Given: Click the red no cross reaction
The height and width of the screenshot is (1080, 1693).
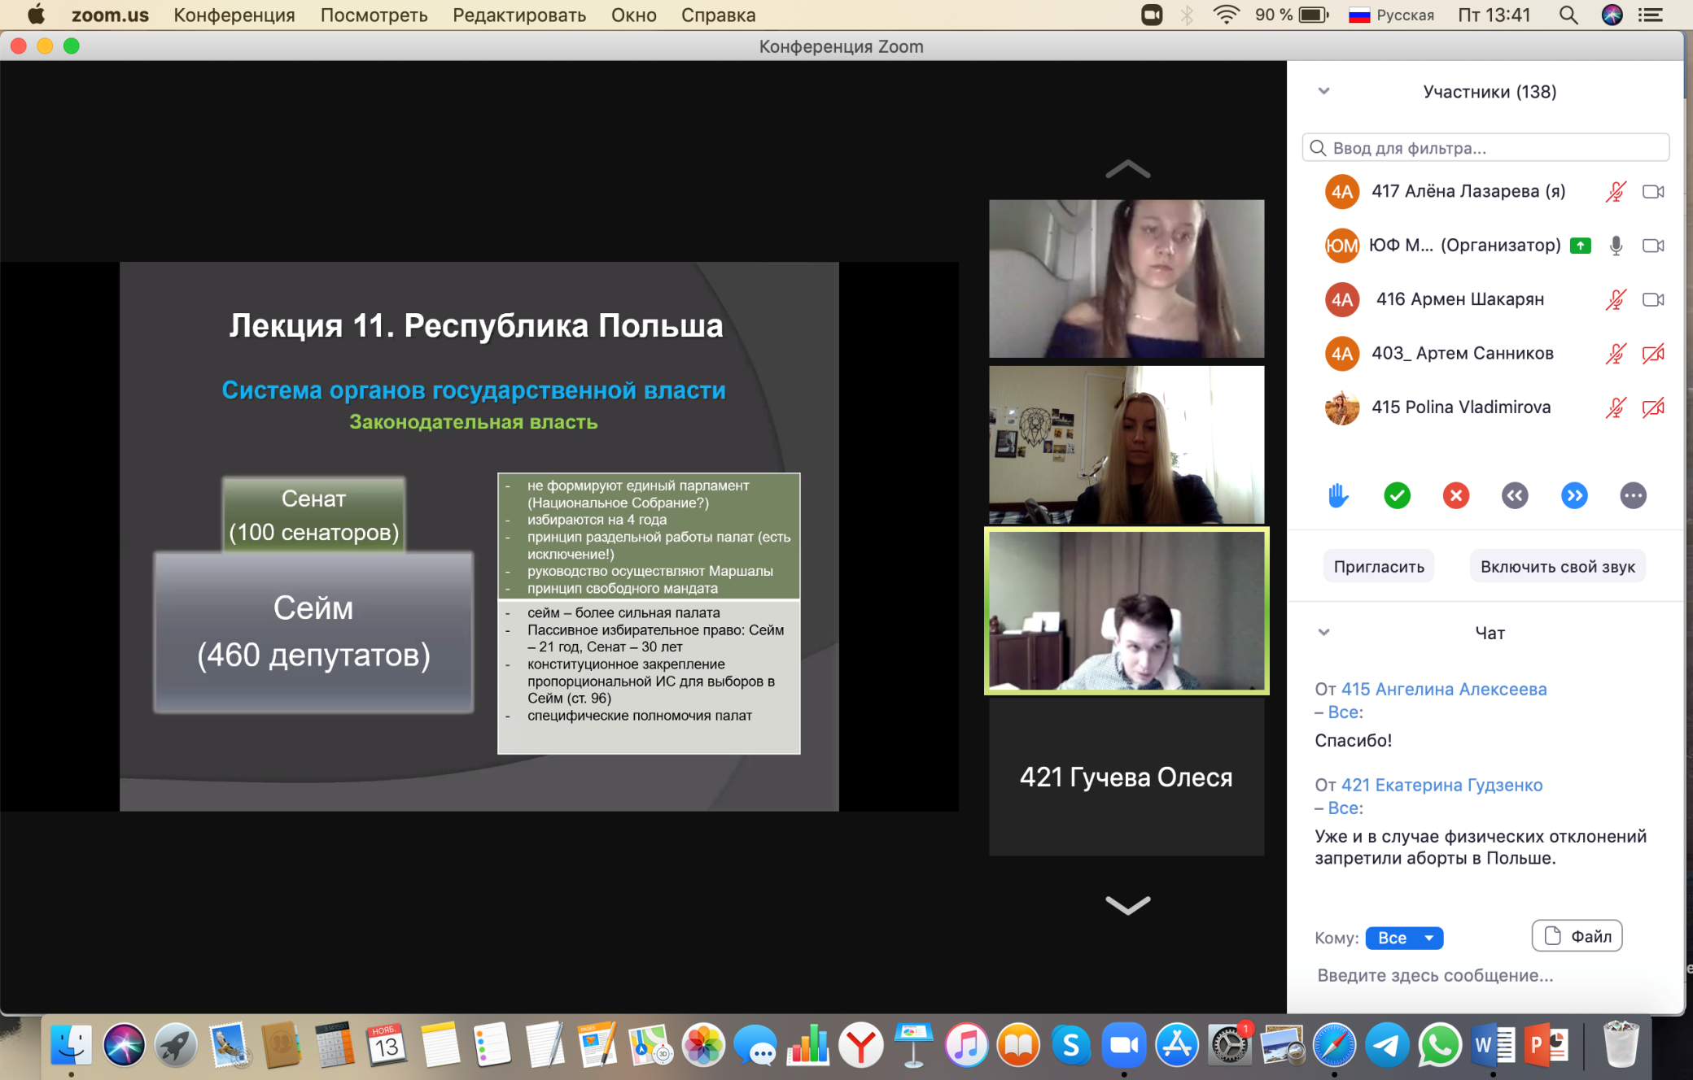Looking at the screenshot, I should pos(1455,495).
